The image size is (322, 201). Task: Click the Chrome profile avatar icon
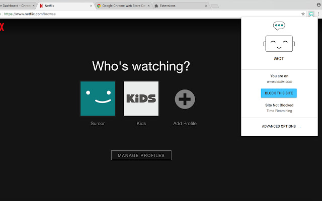tap(318, 5)
